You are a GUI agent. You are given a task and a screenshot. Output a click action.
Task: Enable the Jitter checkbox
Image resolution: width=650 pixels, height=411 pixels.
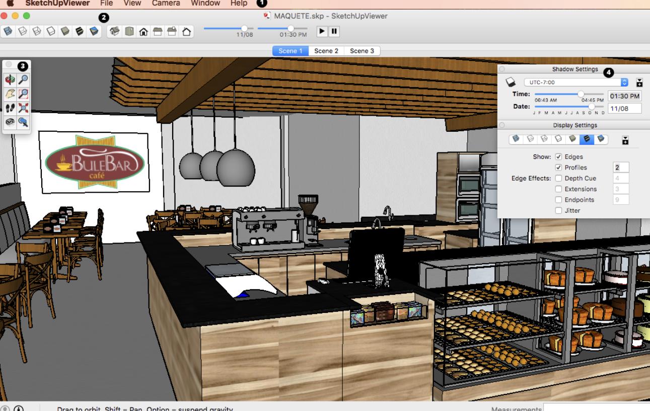[558, 211]
